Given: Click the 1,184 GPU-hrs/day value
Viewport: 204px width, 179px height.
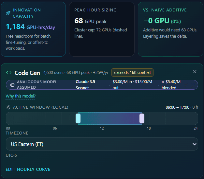Looking at the screenshot, I should [x=30, y=27].
